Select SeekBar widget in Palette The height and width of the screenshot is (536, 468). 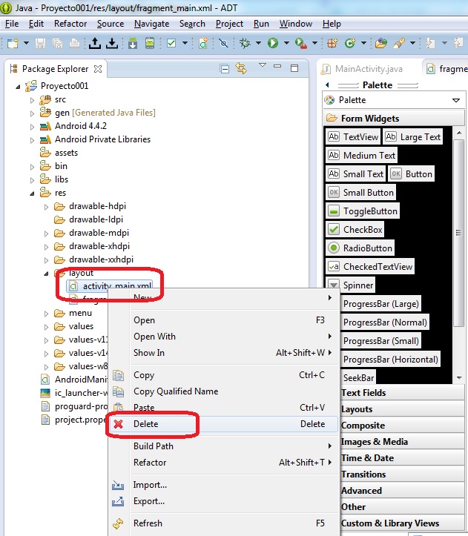[358, 377]
